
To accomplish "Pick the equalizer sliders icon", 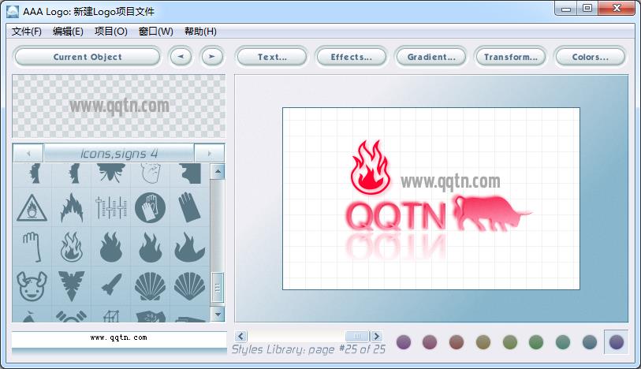I will click(x=110, y=208).
